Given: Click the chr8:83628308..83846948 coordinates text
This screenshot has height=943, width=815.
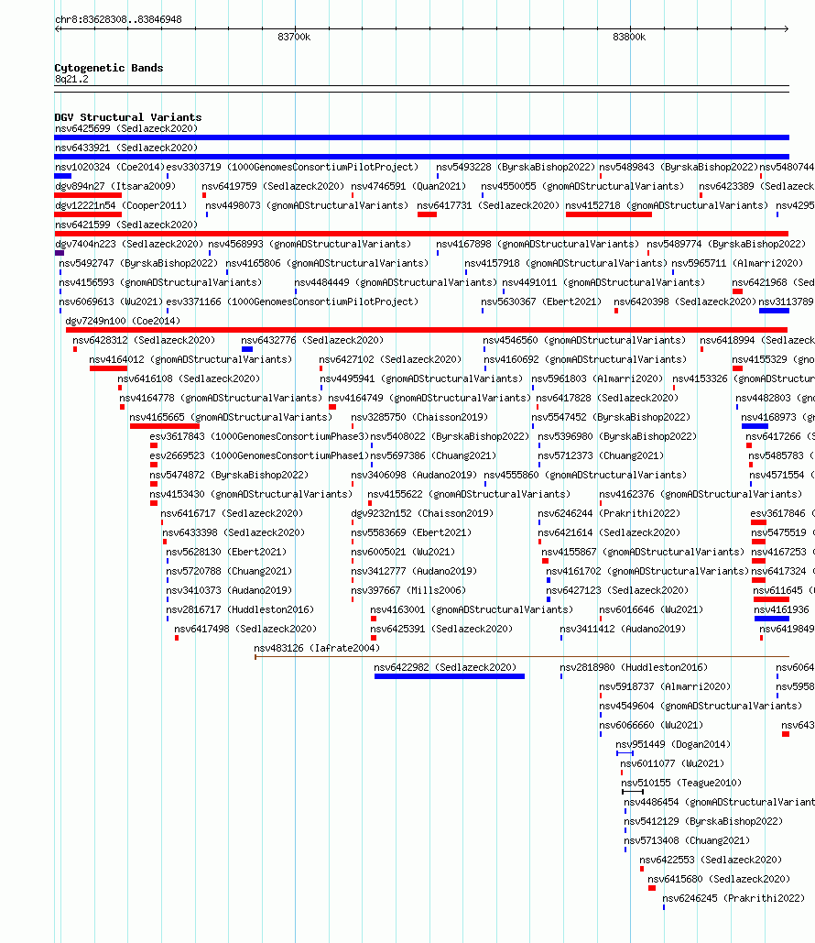Looking at the screenshot, I should tap(118, 20).
